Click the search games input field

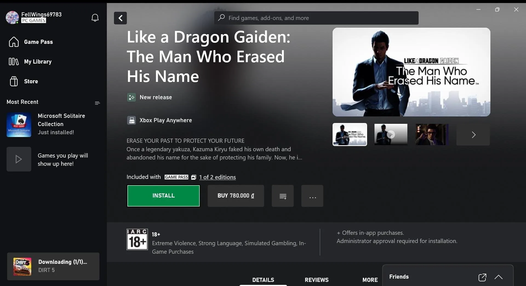tap(316, 18)
